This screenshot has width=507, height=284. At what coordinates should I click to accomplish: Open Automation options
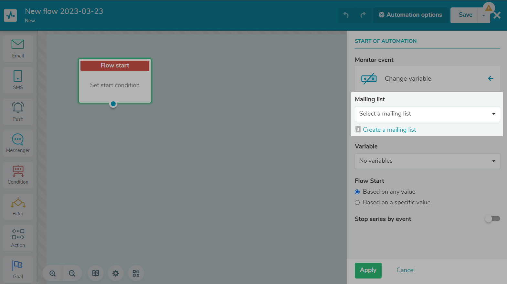pyautogui.click(x=410, y=15)
